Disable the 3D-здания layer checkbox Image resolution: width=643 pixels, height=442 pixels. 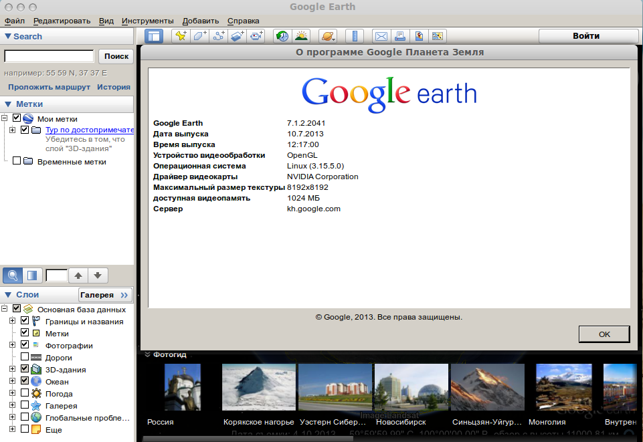pyautogui.click(x=25, y=368)
